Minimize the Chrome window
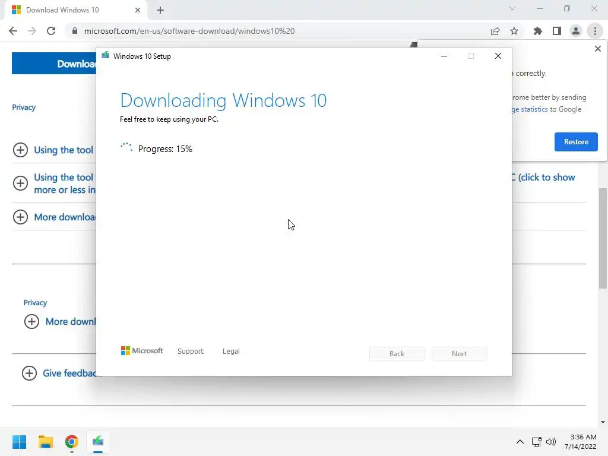Image resolution: width=608 pixels, height=456 pixels. 540,8
